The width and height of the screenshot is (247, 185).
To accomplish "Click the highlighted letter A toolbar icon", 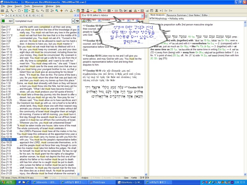I will pyautogui.click(x=26, y=11).
